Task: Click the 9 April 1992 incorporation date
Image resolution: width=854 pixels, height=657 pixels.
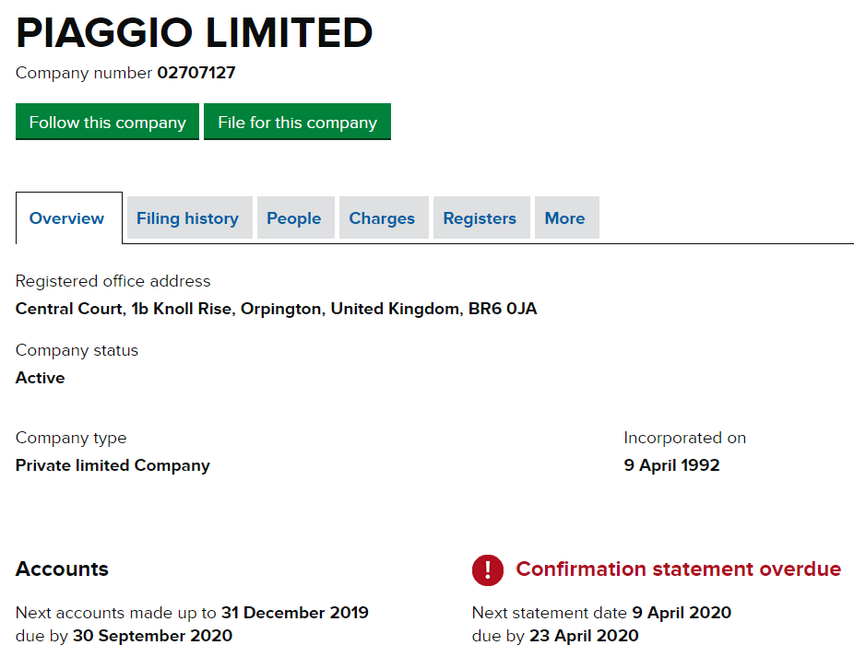Action: pyautogui.click(x=671, y=465)
